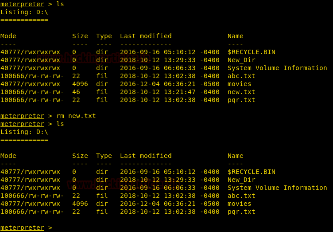Click the ls command typed after rm
Viewport: 333px width, 232px height.
(60, 124)
